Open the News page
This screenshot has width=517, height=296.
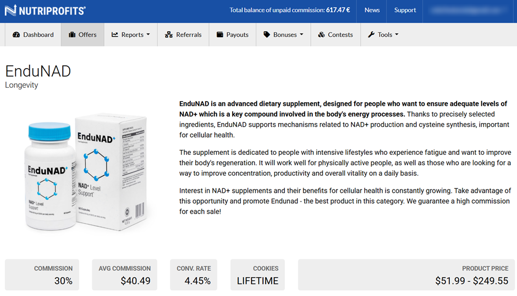coord(372,10)
